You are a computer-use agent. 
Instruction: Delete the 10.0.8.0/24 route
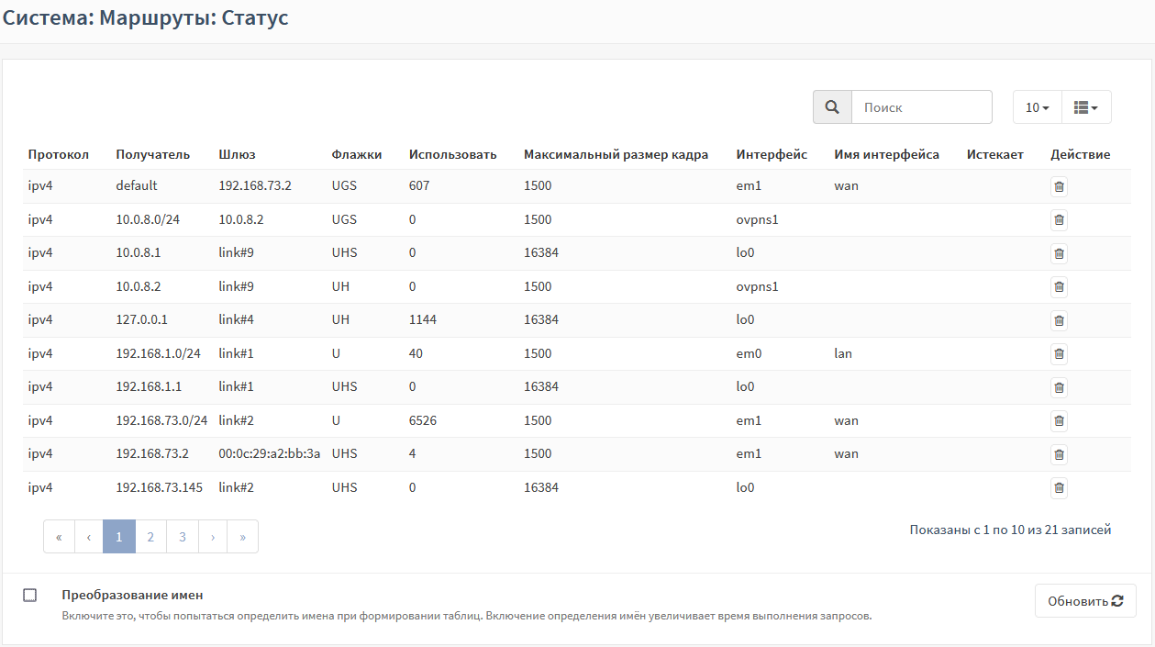coord(1059,220)
